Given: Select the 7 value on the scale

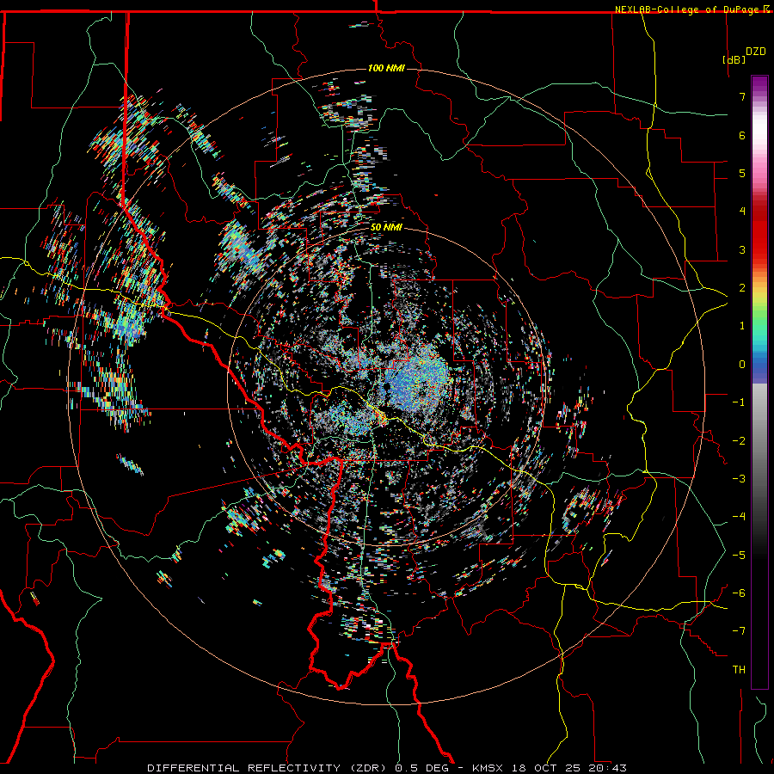Looking at the screenshot, I should point(742,96).
